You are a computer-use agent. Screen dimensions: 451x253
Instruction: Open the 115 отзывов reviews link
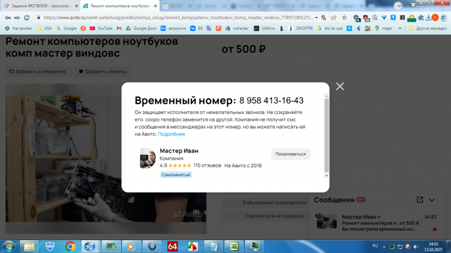tap(207, 166)
